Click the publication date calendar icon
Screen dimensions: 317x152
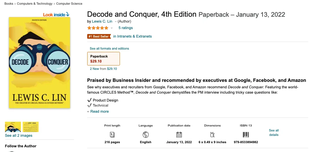(179, 135)
